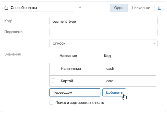Image resolution: width=167 pixels, height=113 pixels.
Task: Edit the Способ оплаты name field
Action: (x=42, y=8)
